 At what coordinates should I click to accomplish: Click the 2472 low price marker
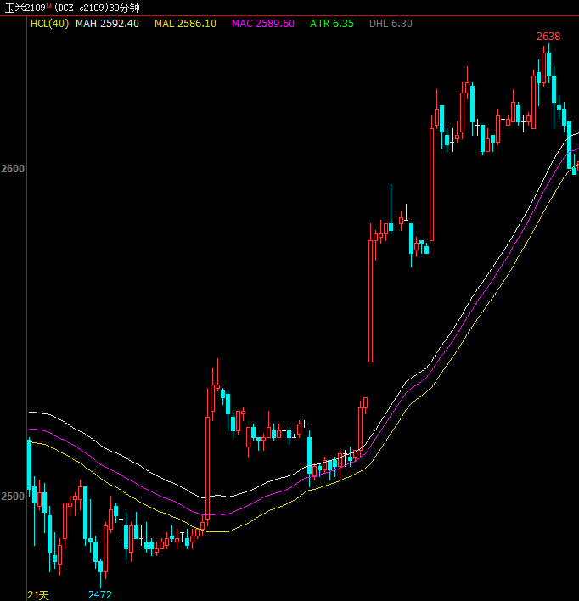click(100, 594)
